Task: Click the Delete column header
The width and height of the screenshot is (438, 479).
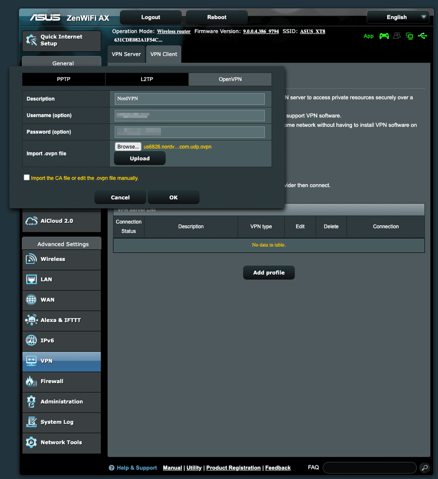Action: (331, 226)
